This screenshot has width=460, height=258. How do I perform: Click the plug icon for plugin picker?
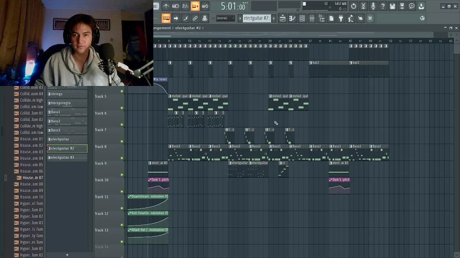point(341,18)
